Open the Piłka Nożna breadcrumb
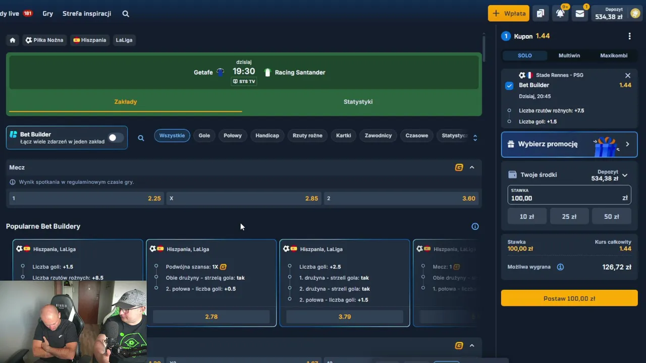Viewport: 646px width, 363px height. tap(44, 40)
